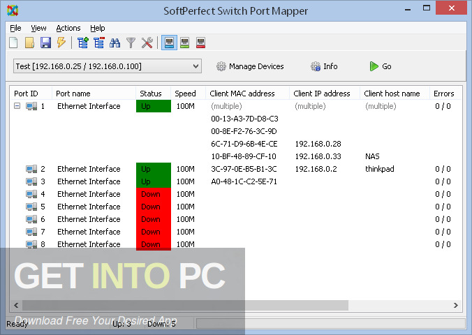Click the New document toolbar icon

point(13,43)
